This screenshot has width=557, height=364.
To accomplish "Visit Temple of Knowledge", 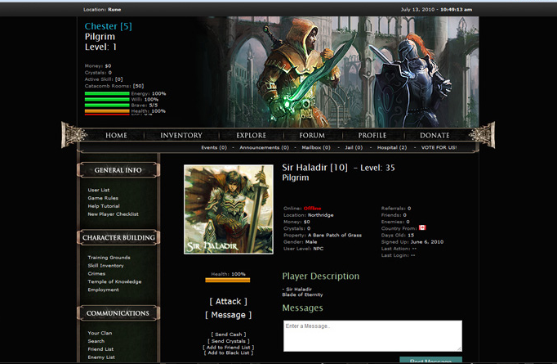I will pos(114,281).
